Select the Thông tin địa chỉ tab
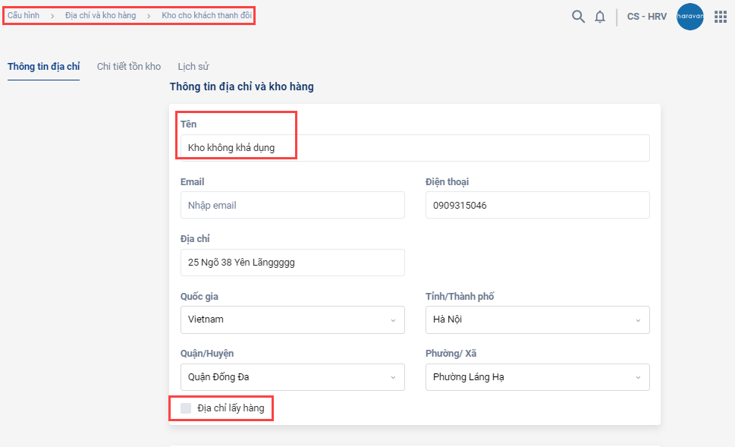This screenshot has height=447, width=735. [43, 67]
